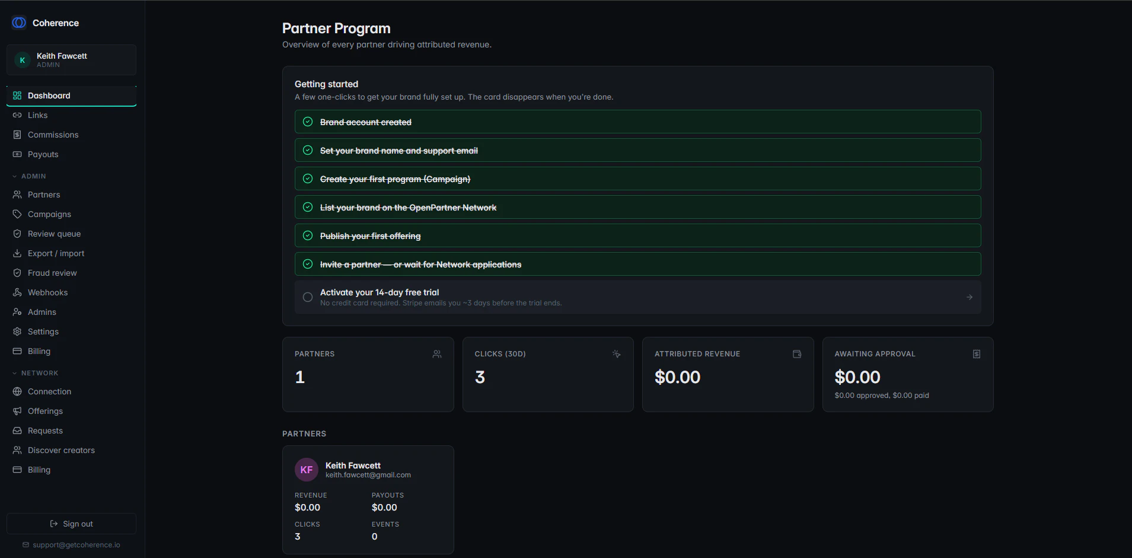Click the Getting started heading

(326, 84)
